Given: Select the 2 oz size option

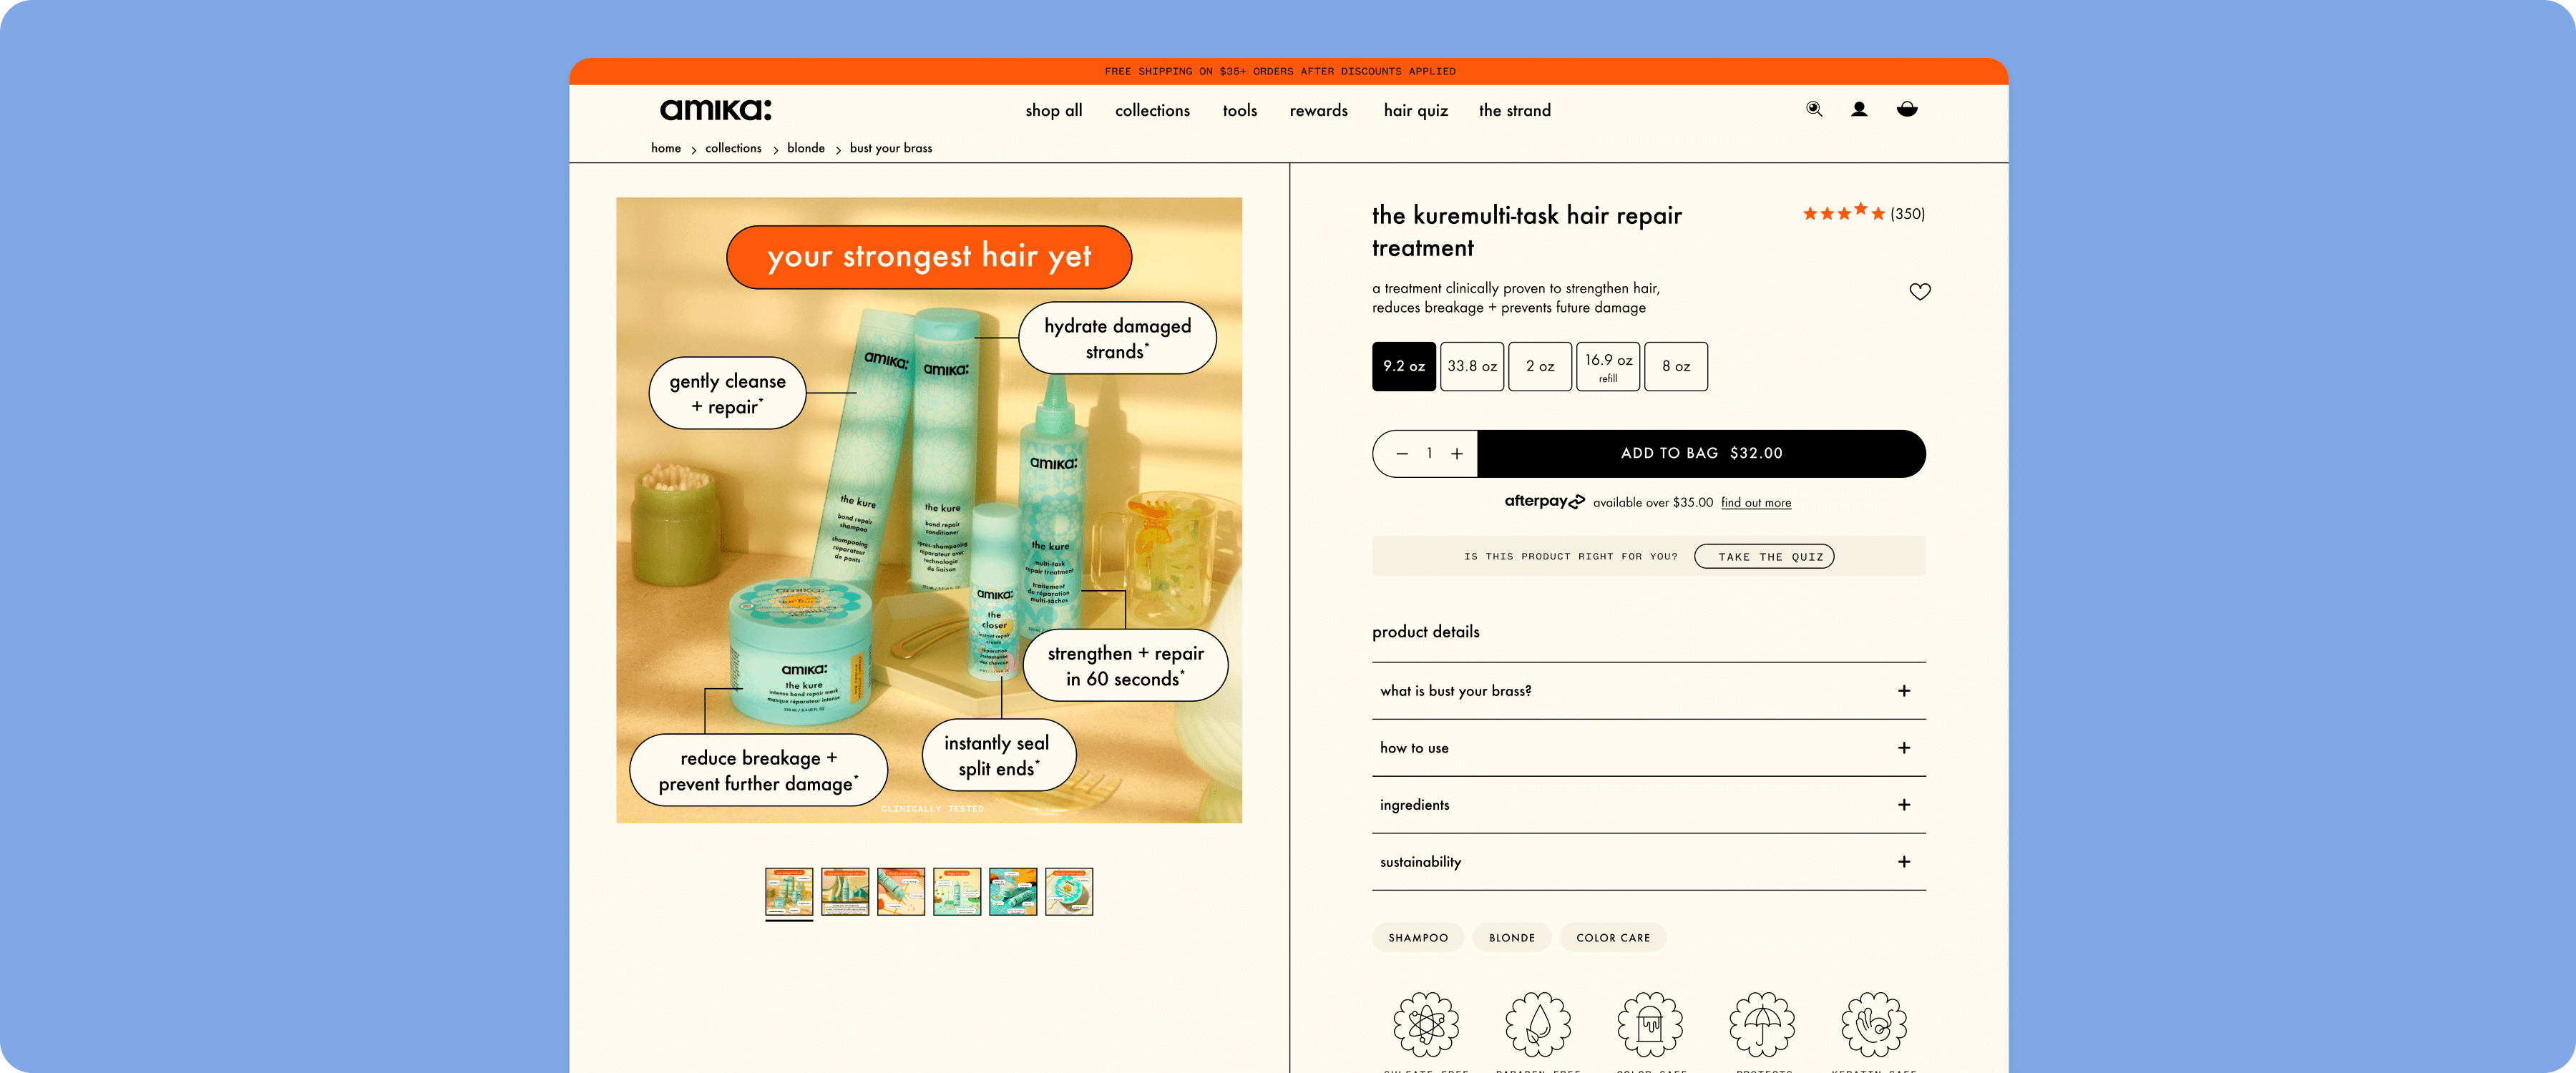Looking at the screenshot, I should 1540,366.
